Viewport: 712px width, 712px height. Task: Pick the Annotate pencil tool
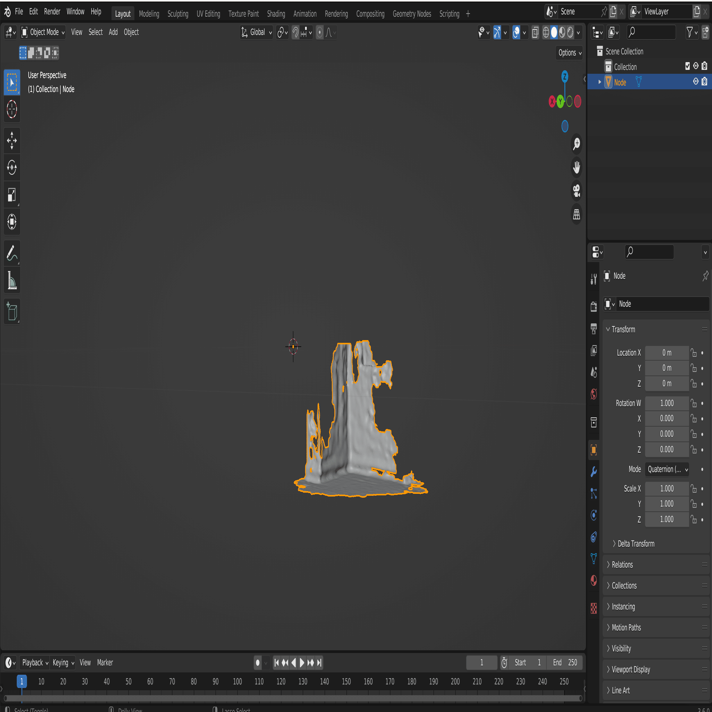pos(12,253)
